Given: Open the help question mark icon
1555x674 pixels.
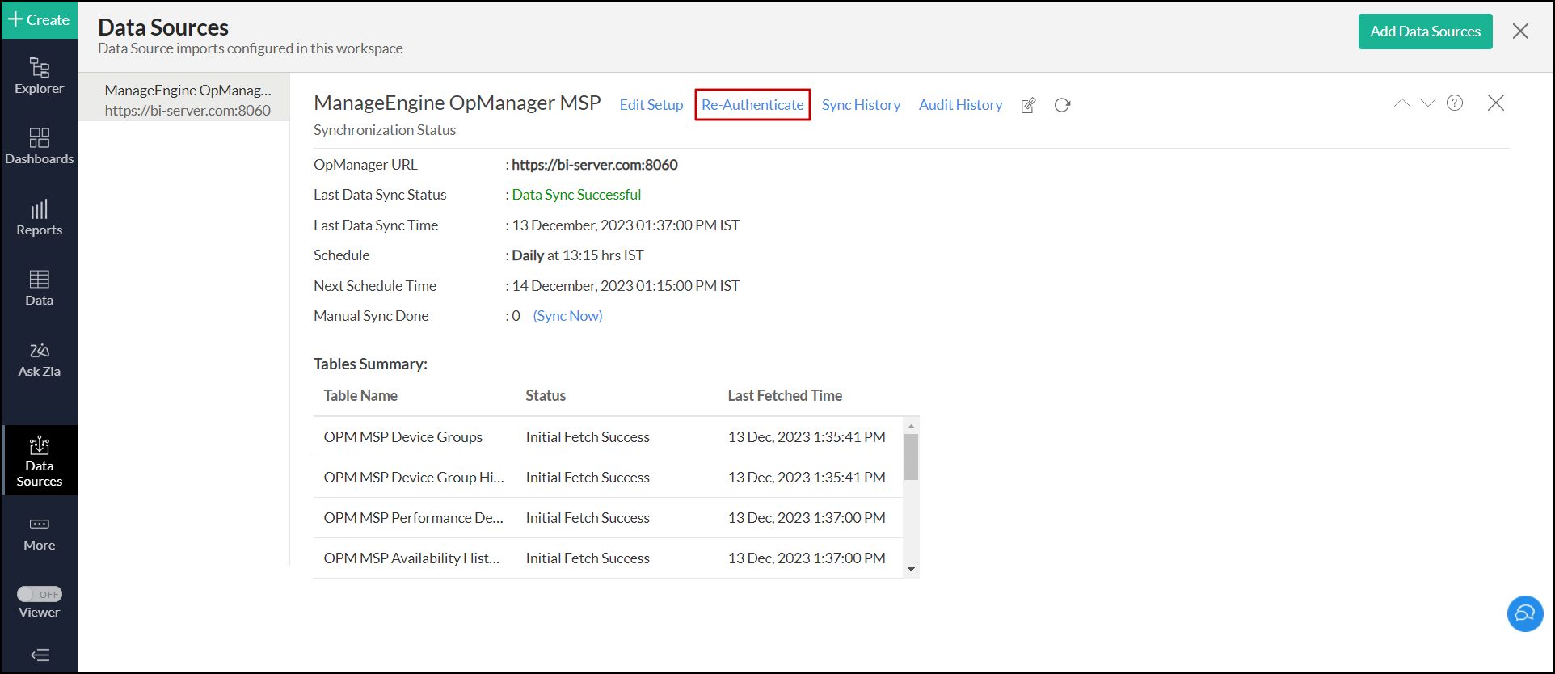Looking at the screenshot, I should click(1454, 103).
